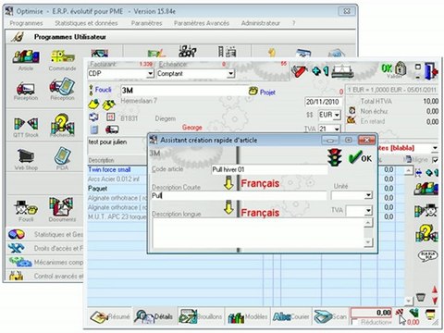Viewport: 444px width, 333px height.
Task: Open the Unité dropdown in assistant
Action: coord(368,195)
